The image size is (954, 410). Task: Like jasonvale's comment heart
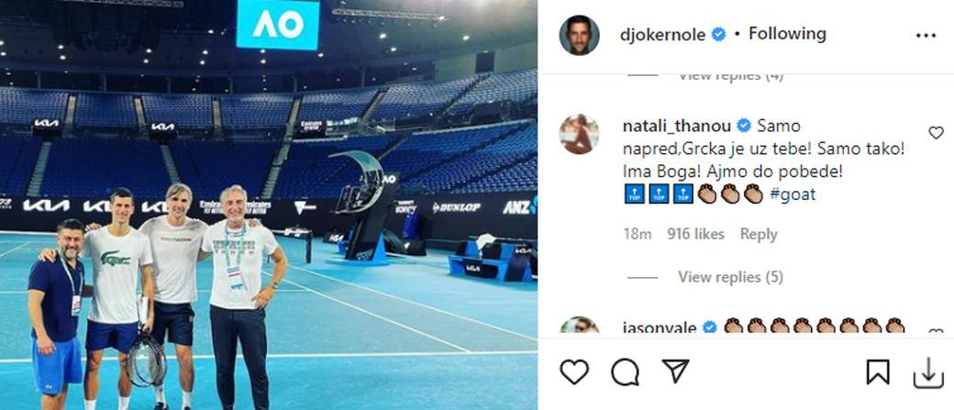click(936, 331)
